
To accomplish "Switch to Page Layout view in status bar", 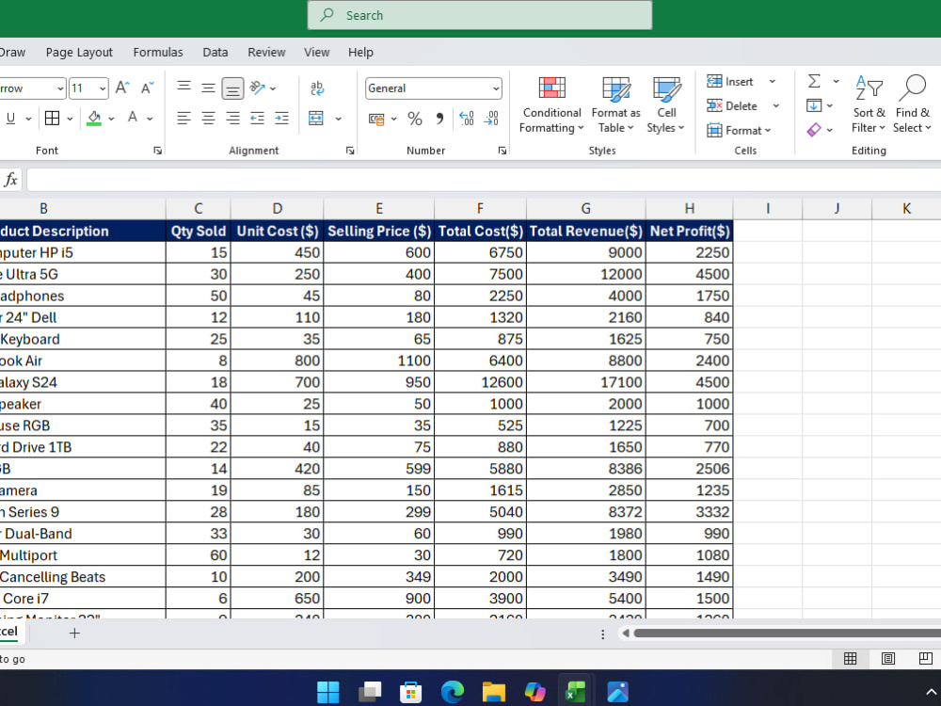I will pyautogui.click(x=887, y=659).
